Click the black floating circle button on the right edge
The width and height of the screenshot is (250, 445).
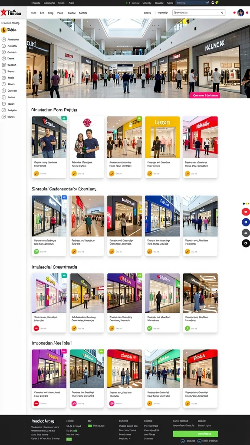(246, 243)
